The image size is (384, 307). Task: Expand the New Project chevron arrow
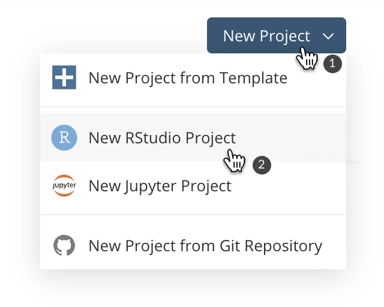pos(328,37)
